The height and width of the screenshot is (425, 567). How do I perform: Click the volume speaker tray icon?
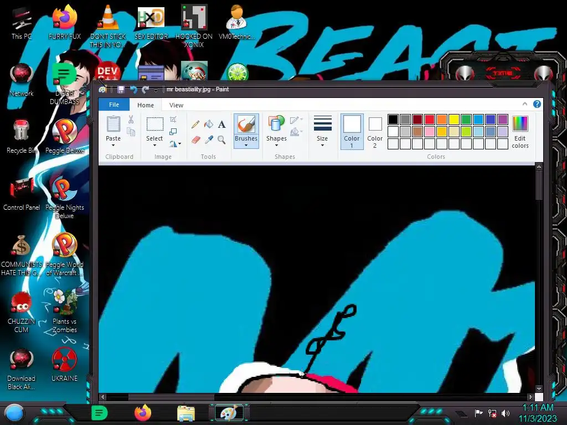pyautogui.click(x=506, y=413)
